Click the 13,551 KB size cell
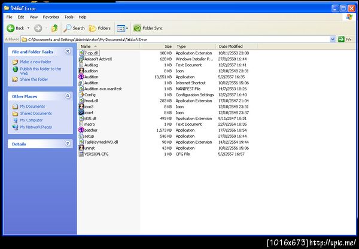The width and height of the screenshot is (359, 249). pos(163,77)
